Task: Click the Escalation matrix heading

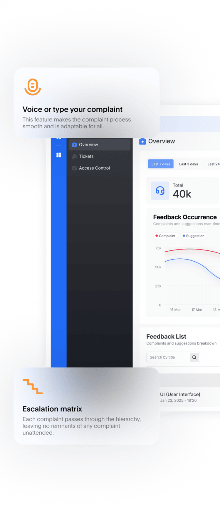Action: (52, 409)
